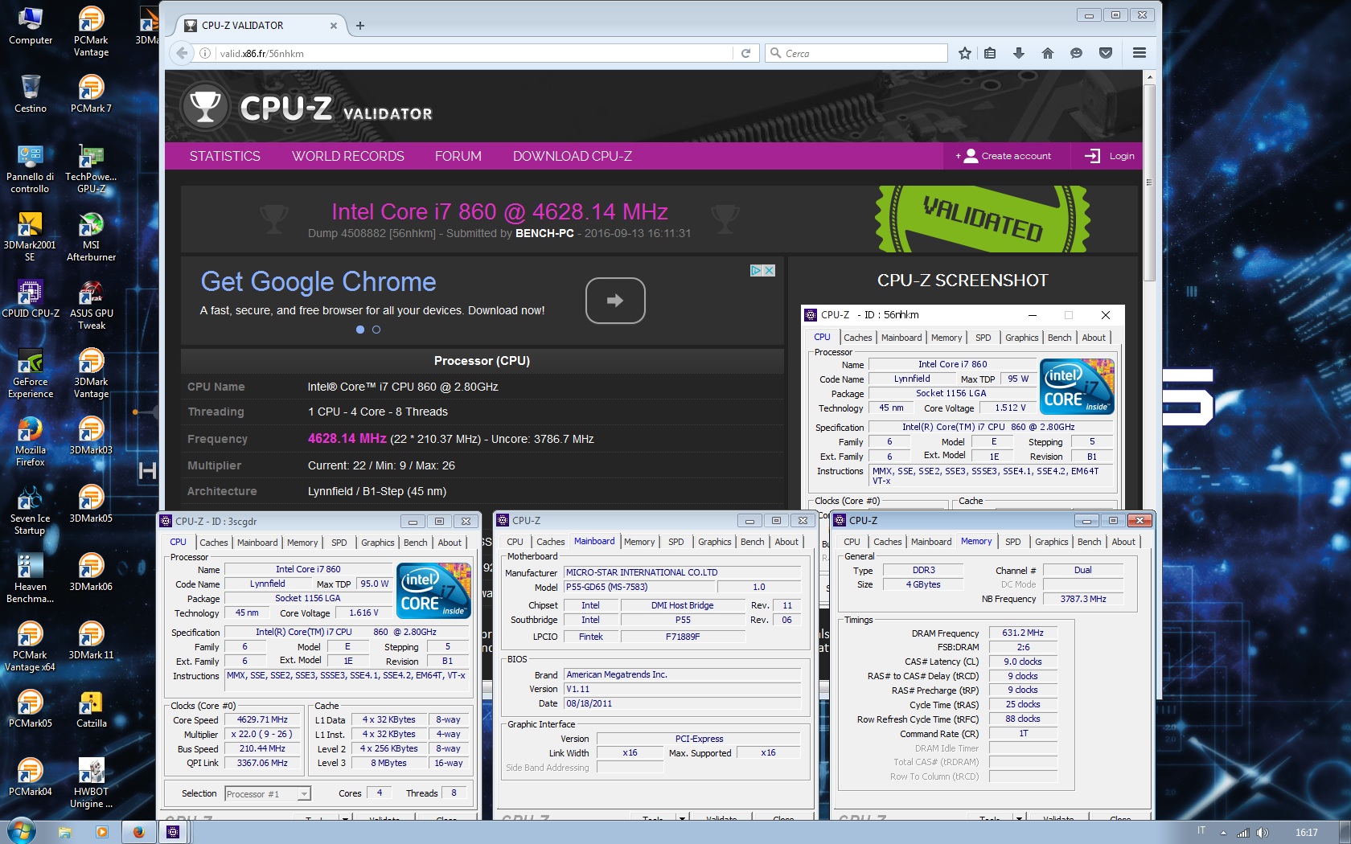The height and width of the screenshot is (844, 1351).
Task: Click IT language indicator in taskbar
Action: pos(1201,831)
